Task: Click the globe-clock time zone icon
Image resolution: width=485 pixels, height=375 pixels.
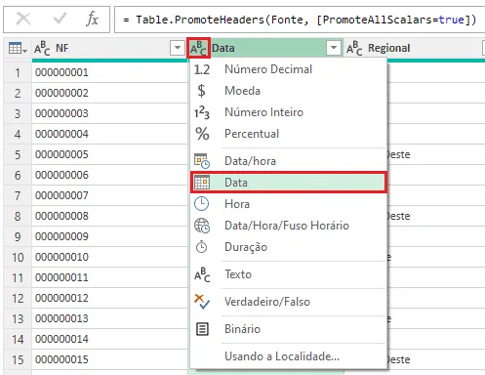Action: click(x=202, y=226)
